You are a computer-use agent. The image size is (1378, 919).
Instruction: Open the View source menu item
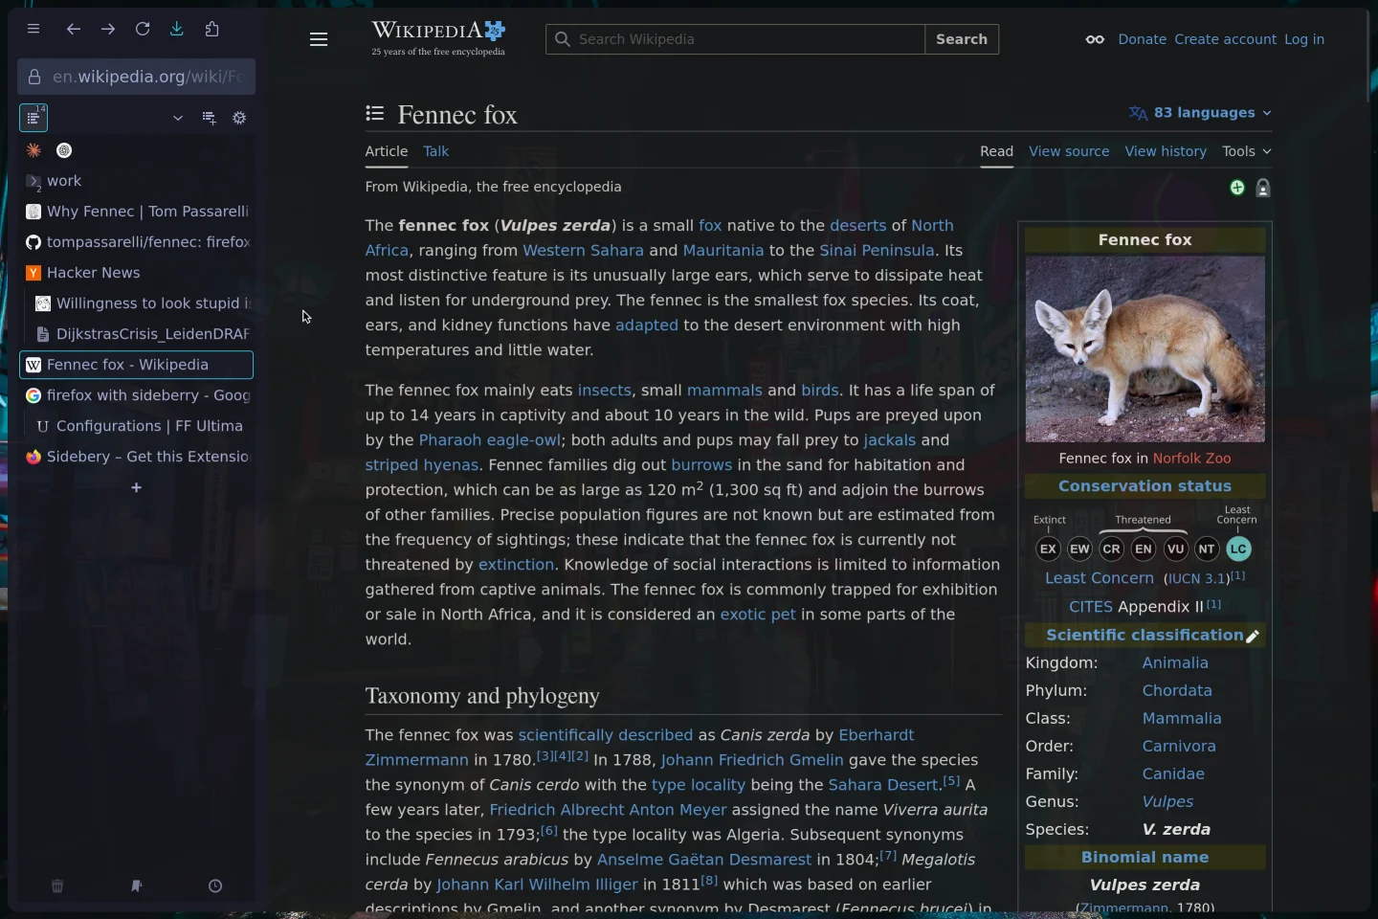[x=1068, y=151]
